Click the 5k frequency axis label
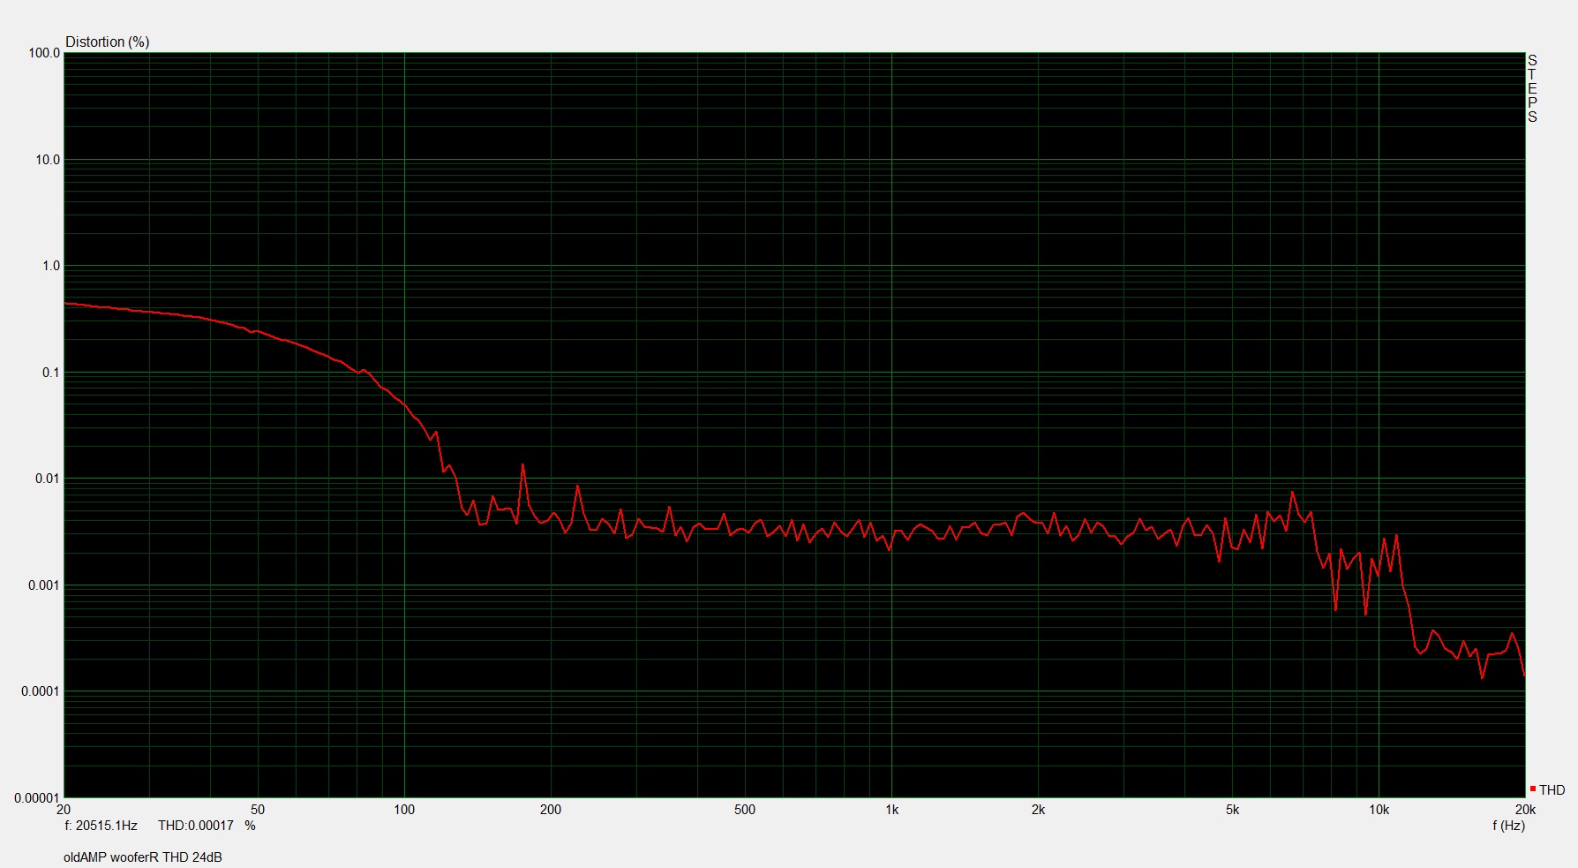1578x868 pixels. (x=1232, y=810)
